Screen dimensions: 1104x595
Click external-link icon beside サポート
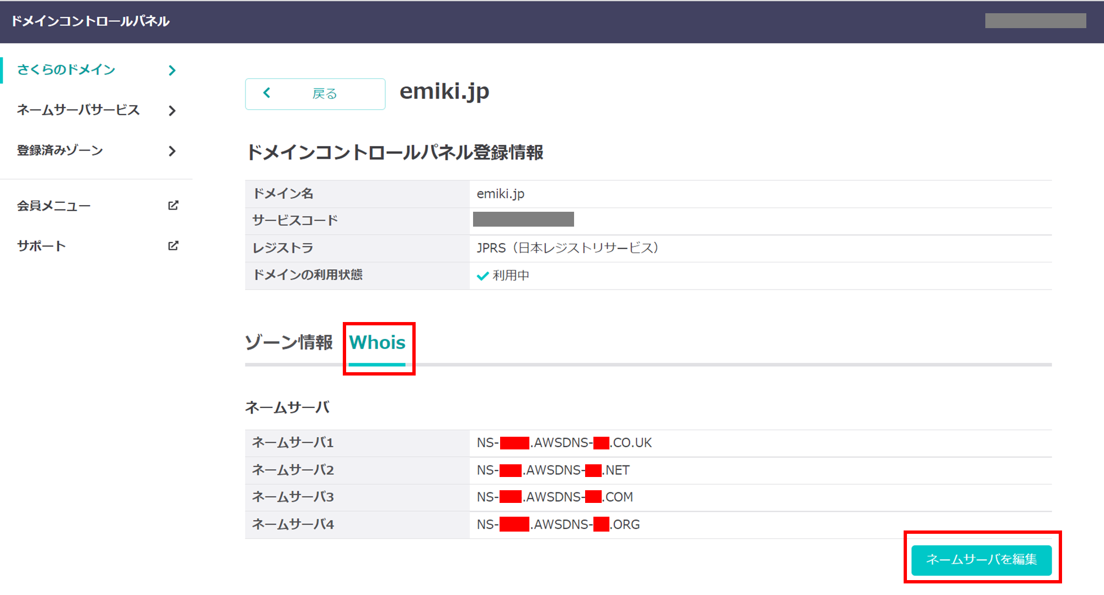[x=173, y=245]
